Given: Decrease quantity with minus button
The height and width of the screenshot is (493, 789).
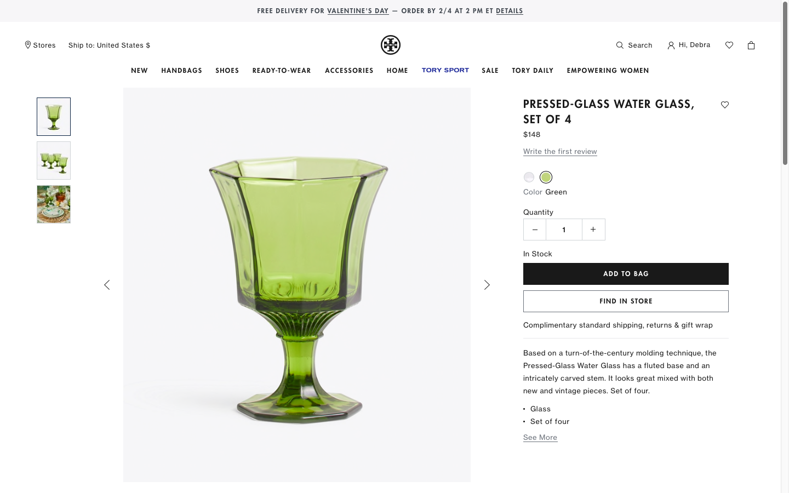Looking at the screenshot, I should (535, 230).
